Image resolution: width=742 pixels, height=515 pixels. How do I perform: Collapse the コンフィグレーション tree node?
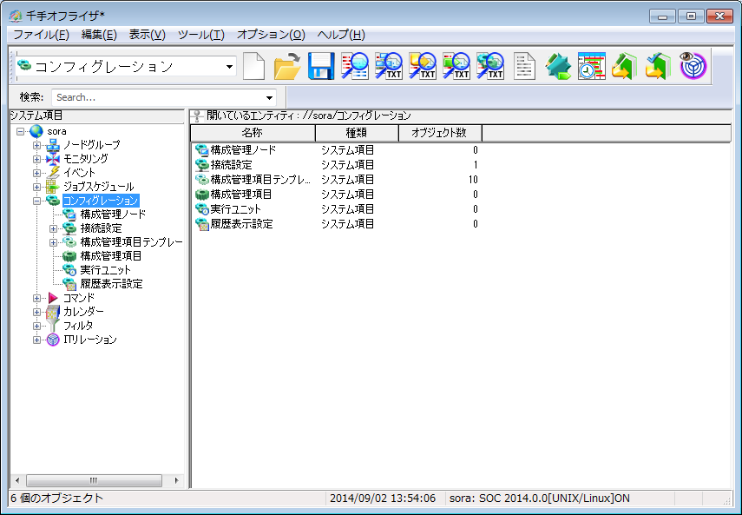[x=36, y=201]
